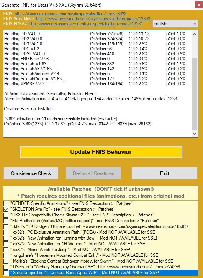This screenshot has width=203, height=278.
Task: Click the log output scrollbar thumb
Action: coord(194,94)
